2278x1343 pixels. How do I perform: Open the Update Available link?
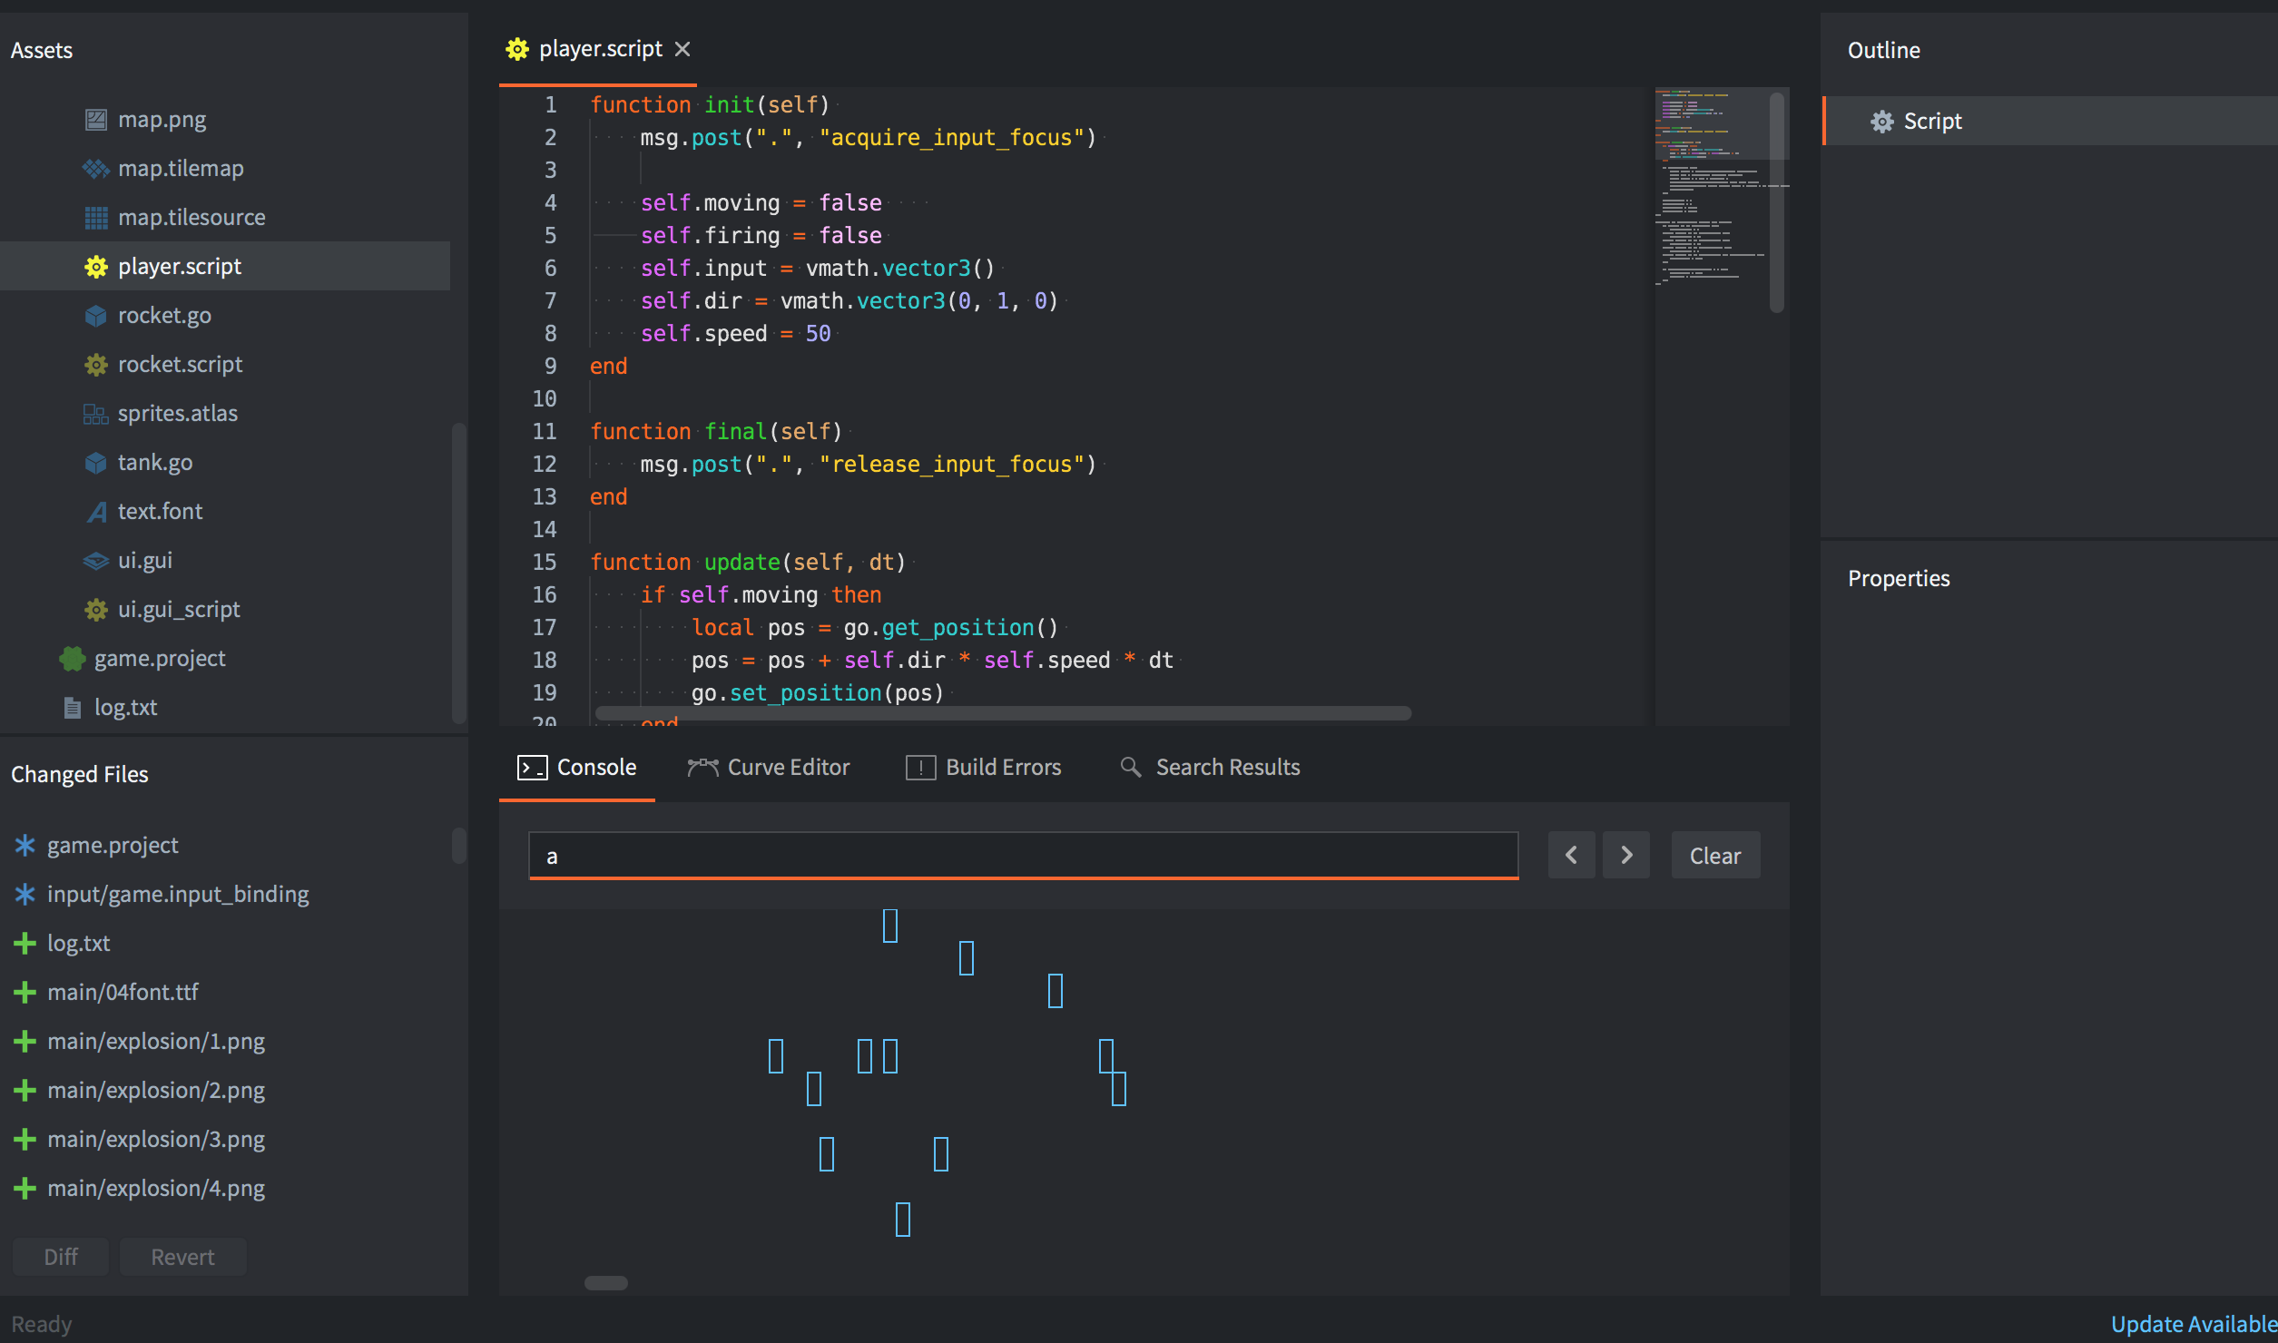(2194, 1324)
